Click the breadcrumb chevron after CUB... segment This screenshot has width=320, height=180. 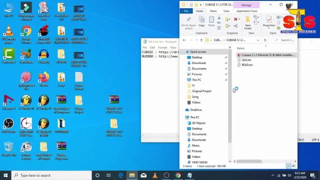point(223,40)
